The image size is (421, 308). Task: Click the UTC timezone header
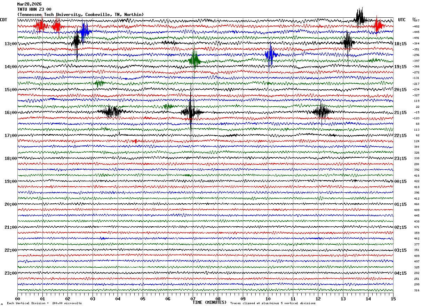coord(402,20)
